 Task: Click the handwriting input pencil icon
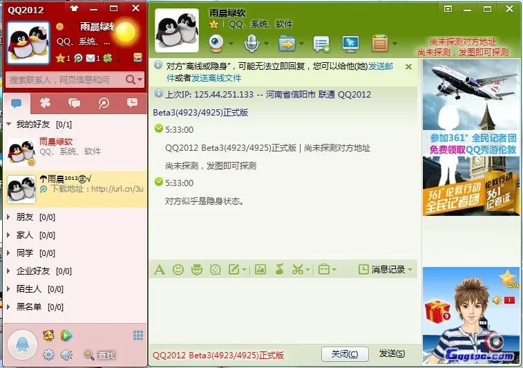tap(234, 269)
